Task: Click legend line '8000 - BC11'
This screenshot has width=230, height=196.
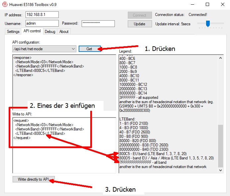Action: click(129, 80)
